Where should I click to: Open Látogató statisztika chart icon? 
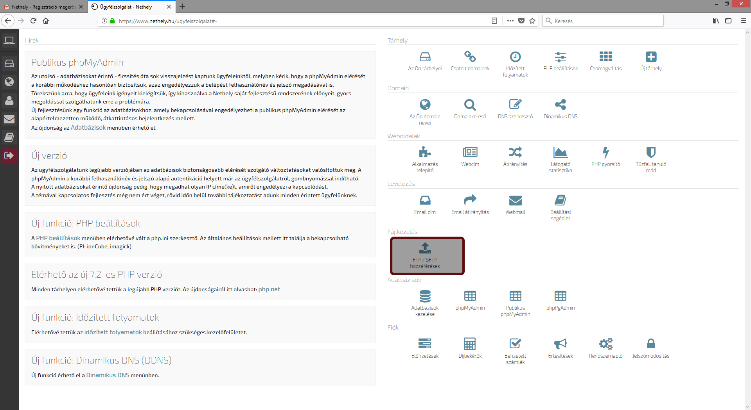click(560, 152)
